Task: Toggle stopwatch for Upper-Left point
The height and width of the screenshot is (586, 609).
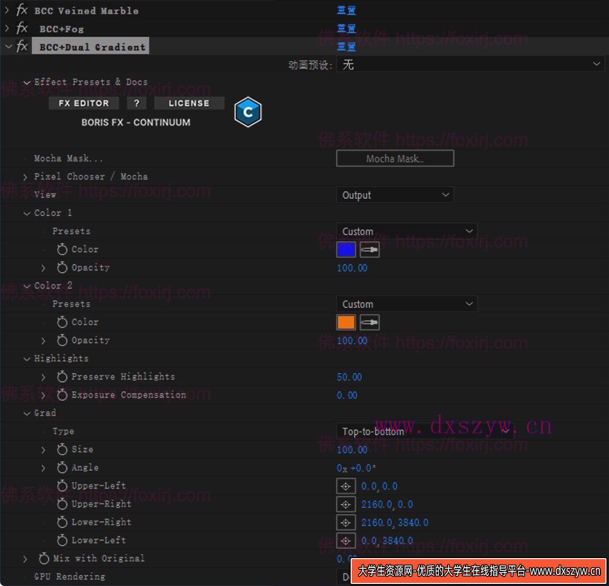Action: pyautogui.click(x=62, y=486)
